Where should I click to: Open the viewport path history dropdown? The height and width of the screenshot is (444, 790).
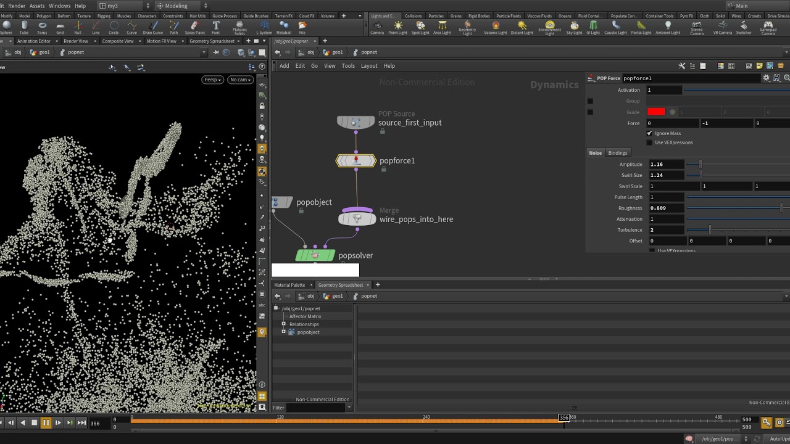pyautogui.click(x=204, y=52)
